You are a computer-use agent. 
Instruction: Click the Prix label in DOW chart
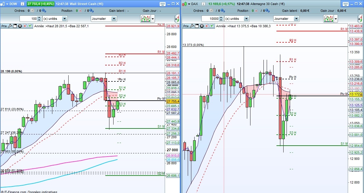[4, 26]
